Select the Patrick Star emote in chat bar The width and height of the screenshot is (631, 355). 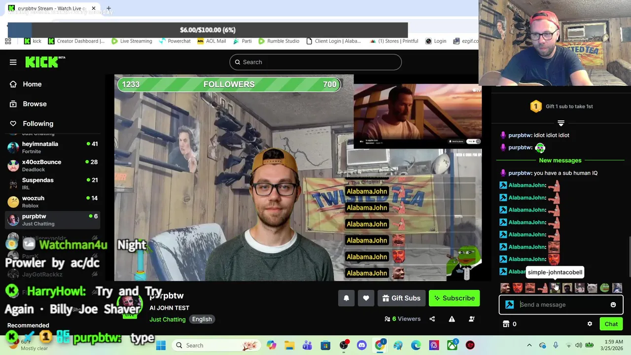pyautogui.click(x=543, y=288)
